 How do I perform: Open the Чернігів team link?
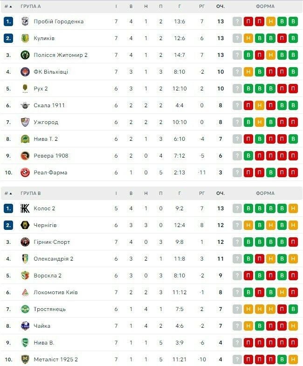pos(45,225)
